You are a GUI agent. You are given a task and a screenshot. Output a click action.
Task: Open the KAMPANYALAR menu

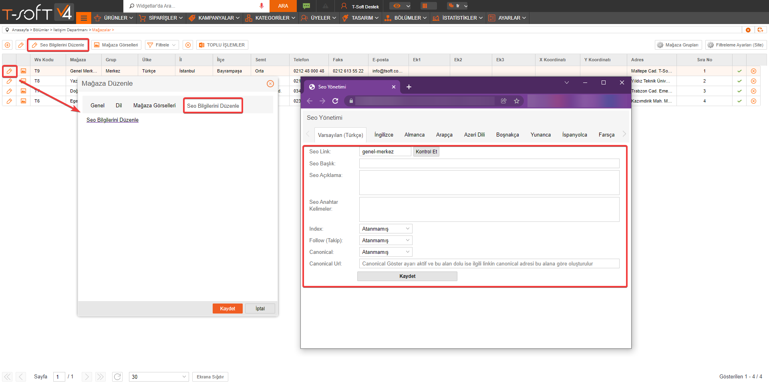214,18
